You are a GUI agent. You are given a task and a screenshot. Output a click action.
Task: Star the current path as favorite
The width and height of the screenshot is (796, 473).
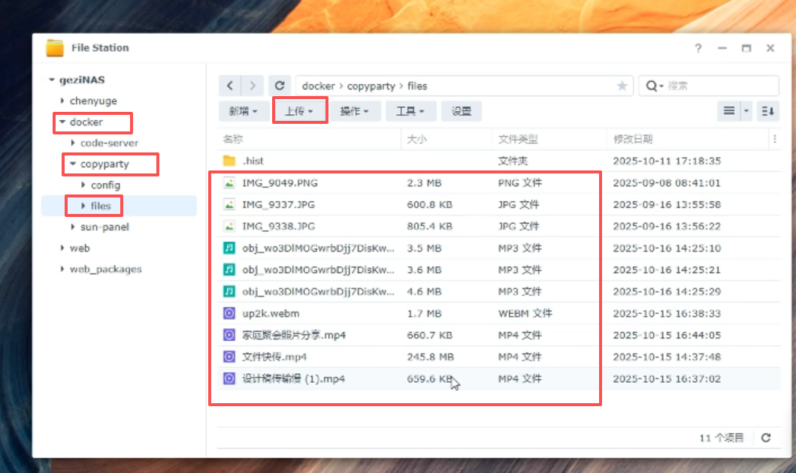pyautogui.click(x=622, y=86)
